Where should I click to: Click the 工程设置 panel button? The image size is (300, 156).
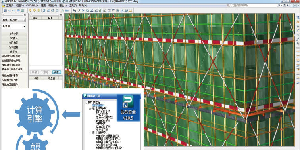tap(14, 34)
